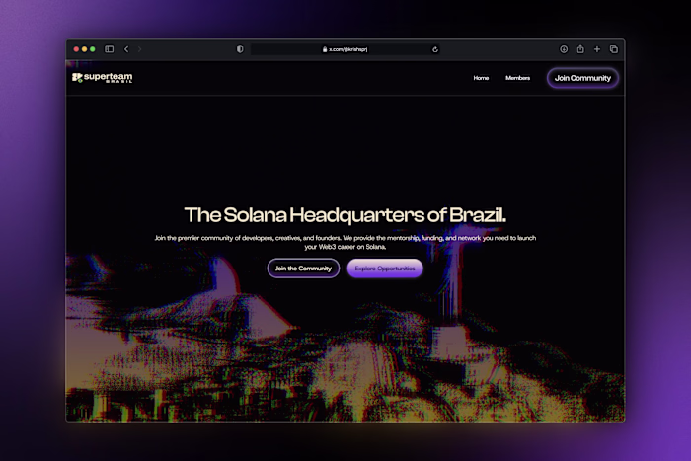Go forward with the forward arrow

[140, 49]
